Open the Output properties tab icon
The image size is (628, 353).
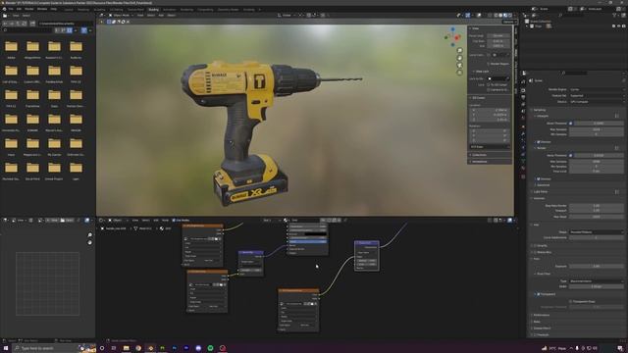pos(523,97)
